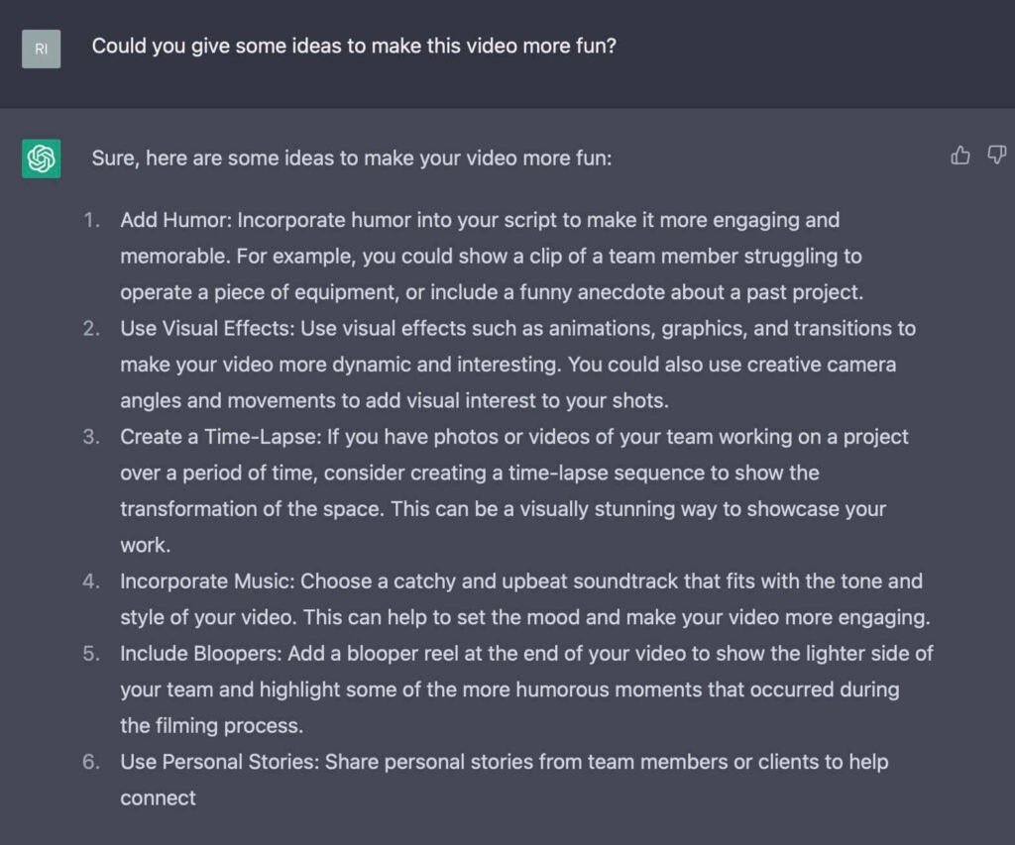Click the 'Sure, here are some ideas' intro line
Image resolution: width=1015 pixels, height=845 pixels.
[352, 158]
